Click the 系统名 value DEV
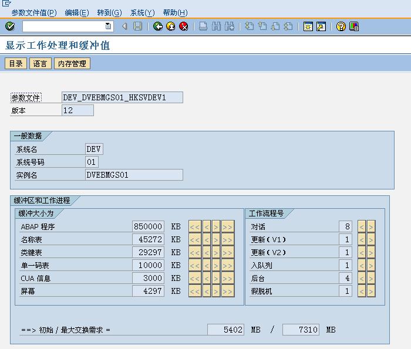 pyautogui.click(x=94, y=149)
